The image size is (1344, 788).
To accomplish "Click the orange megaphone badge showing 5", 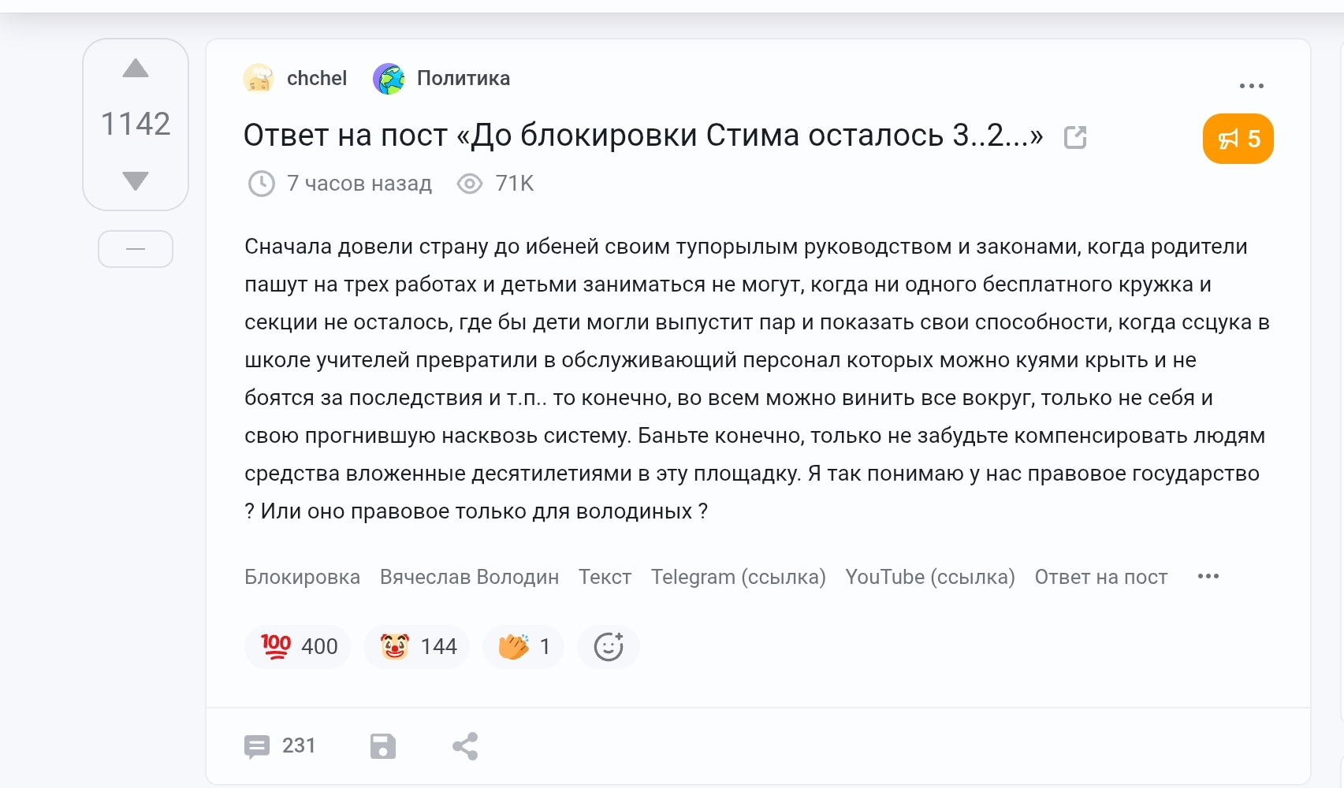I will (1238, 139).
